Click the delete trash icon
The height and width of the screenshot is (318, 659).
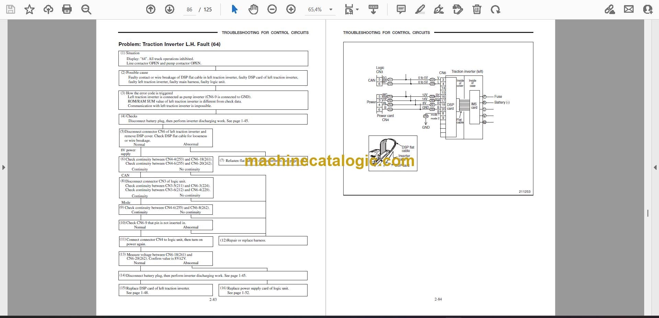[x=477, y=9]
